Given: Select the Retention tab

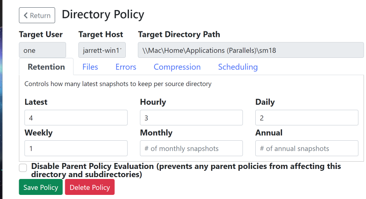Looking at the screenshot, I should [x=46, y=67].
